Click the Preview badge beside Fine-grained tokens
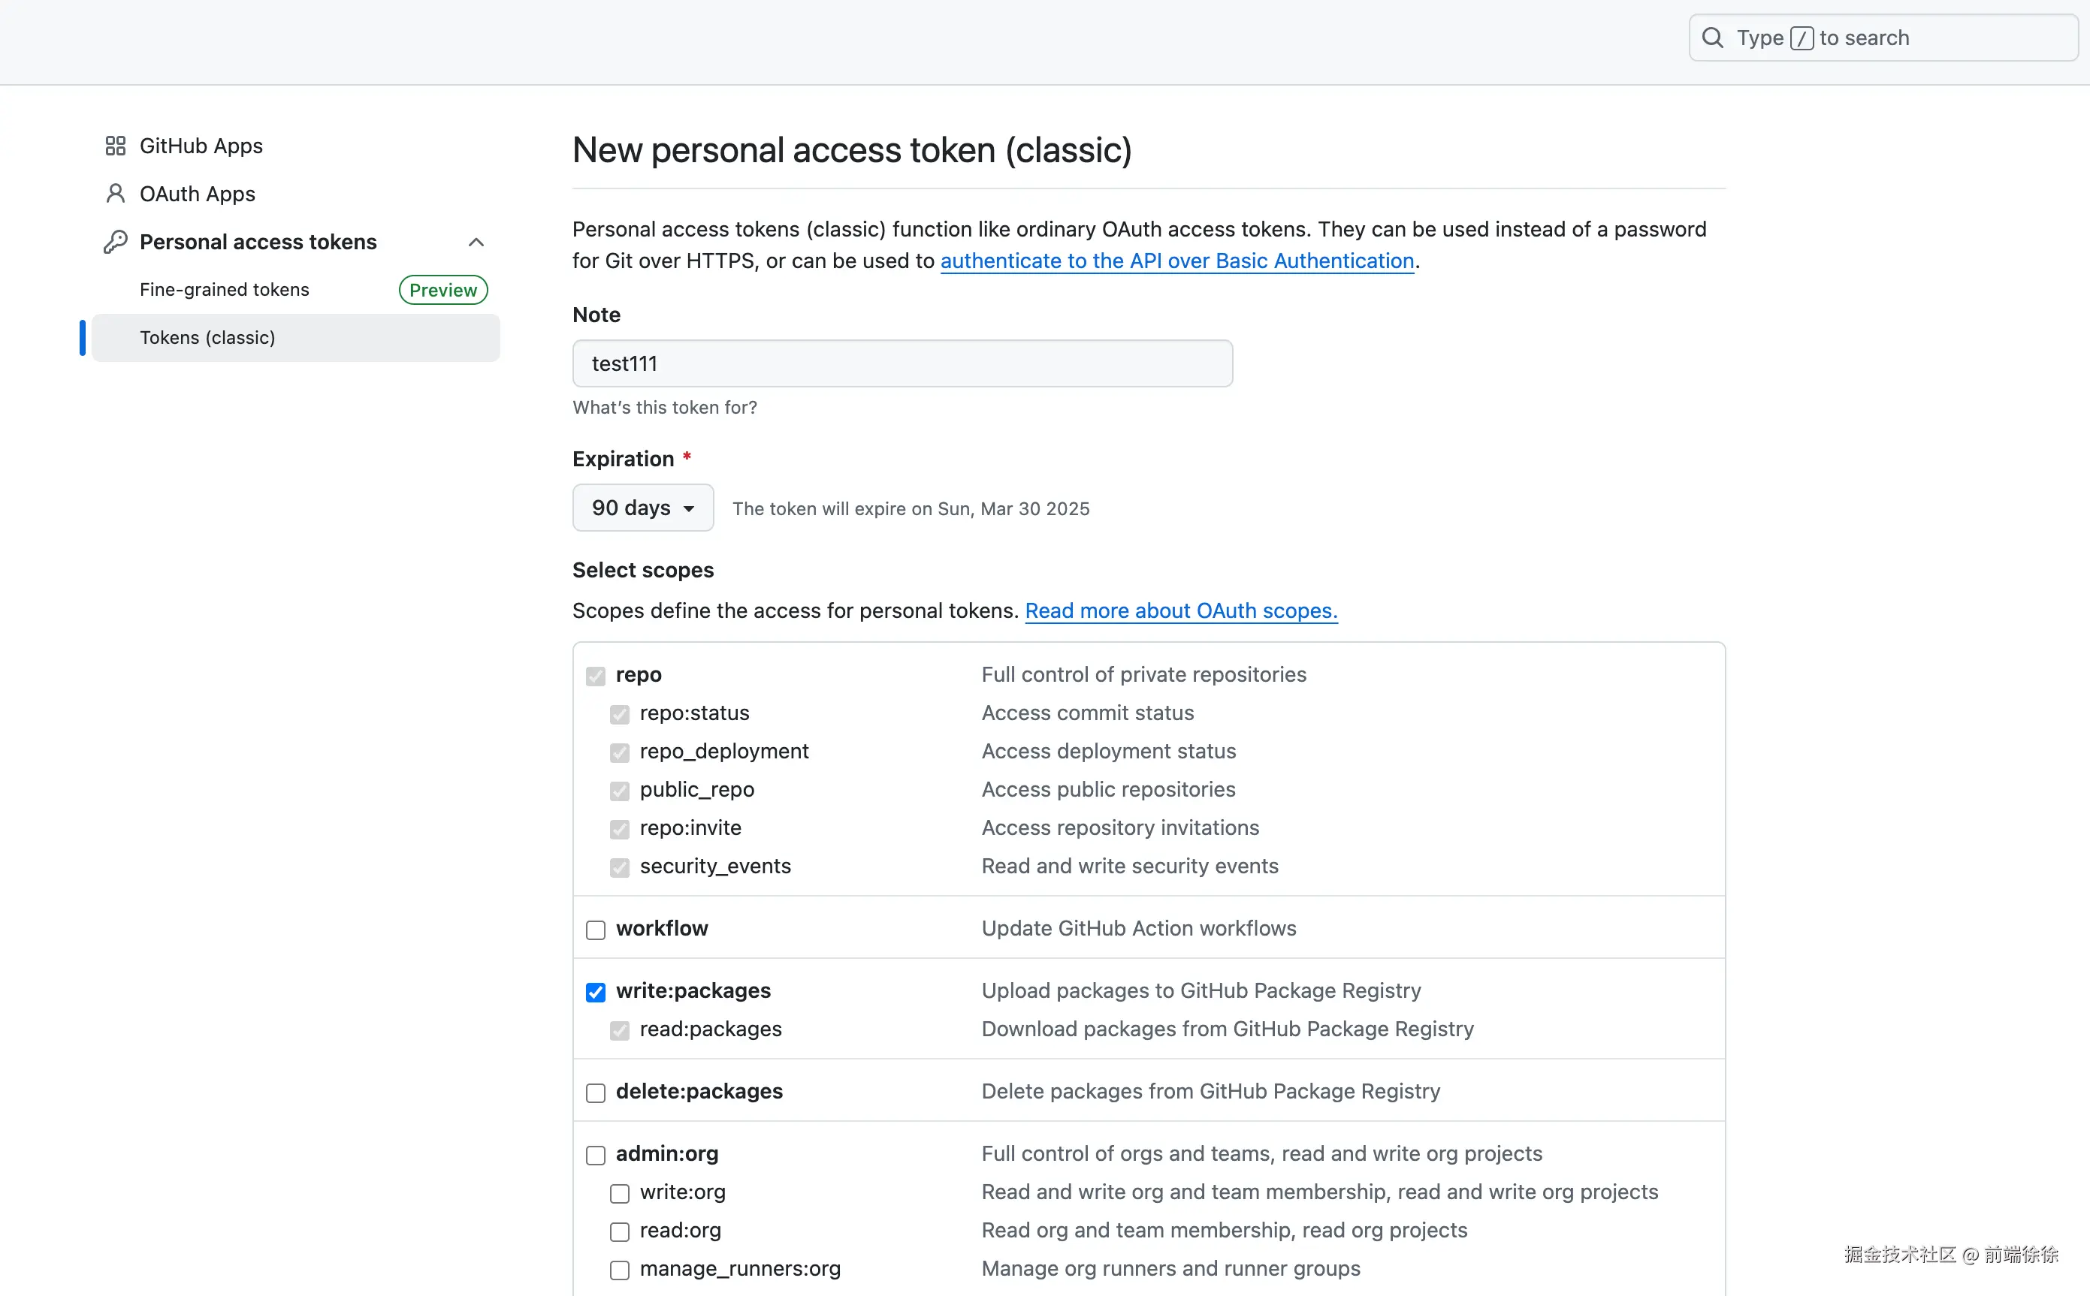2090x1296 pixels. pos(442,290)
